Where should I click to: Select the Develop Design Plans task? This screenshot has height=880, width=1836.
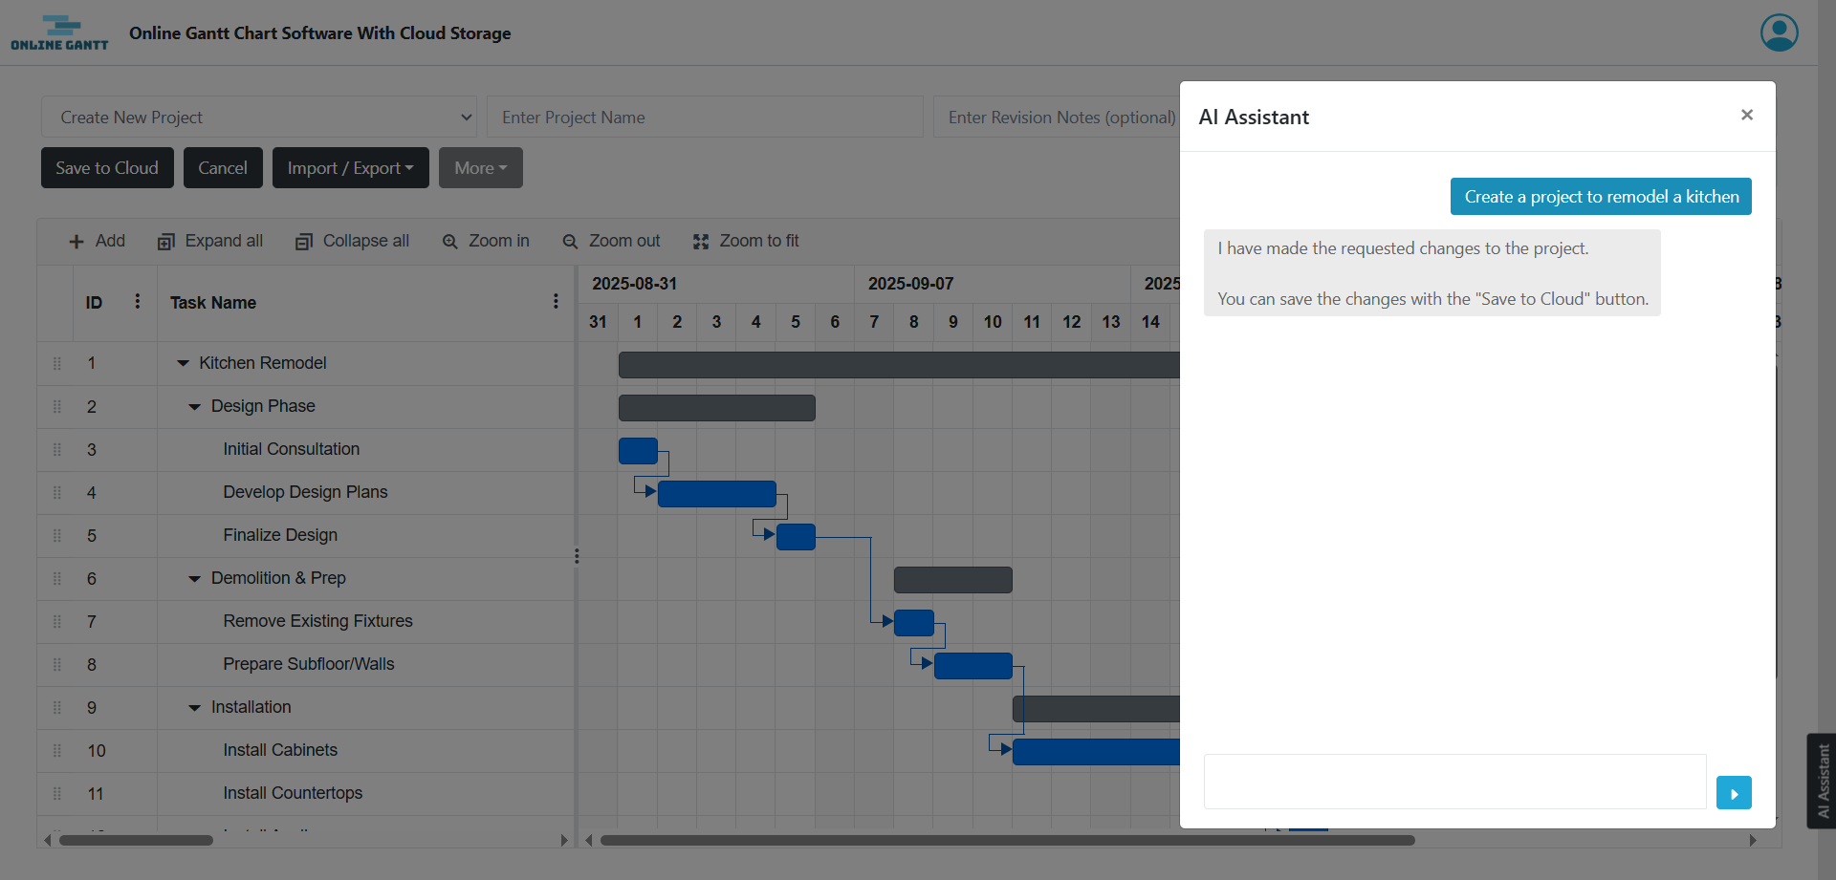tap(305, 492)
